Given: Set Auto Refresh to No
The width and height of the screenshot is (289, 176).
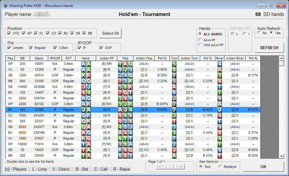Looking at the screenshot, I should tap(259, 33).
